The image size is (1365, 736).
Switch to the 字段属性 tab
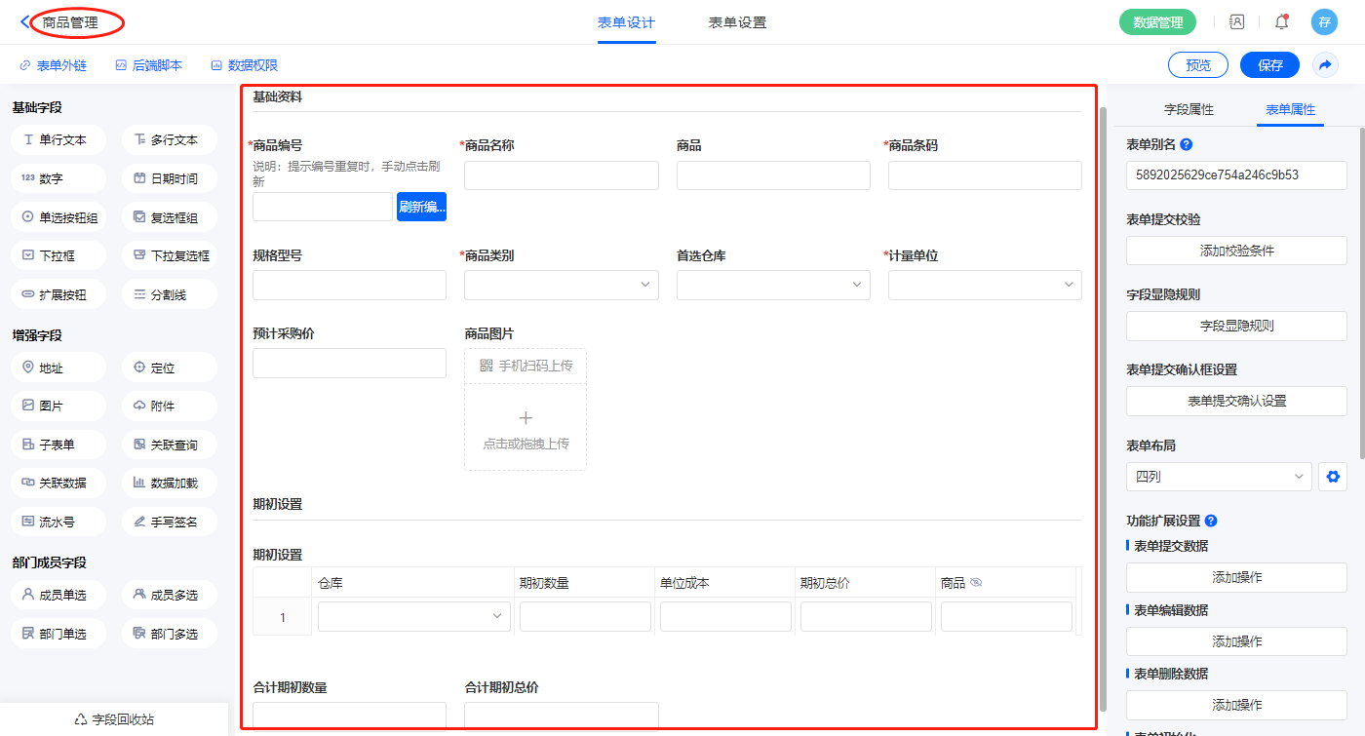[1189, 109]
